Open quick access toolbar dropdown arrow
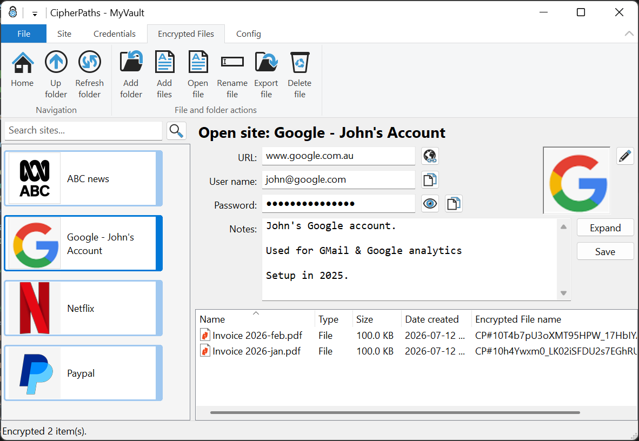This screenshot has width=639, height=441. (x=35, y=14)
